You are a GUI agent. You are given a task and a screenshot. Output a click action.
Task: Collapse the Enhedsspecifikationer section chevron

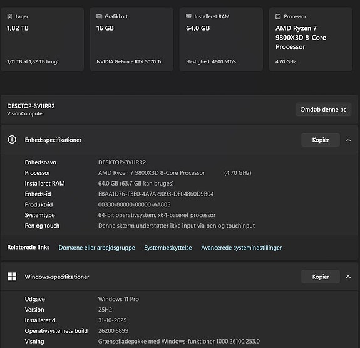coord(348,140)
